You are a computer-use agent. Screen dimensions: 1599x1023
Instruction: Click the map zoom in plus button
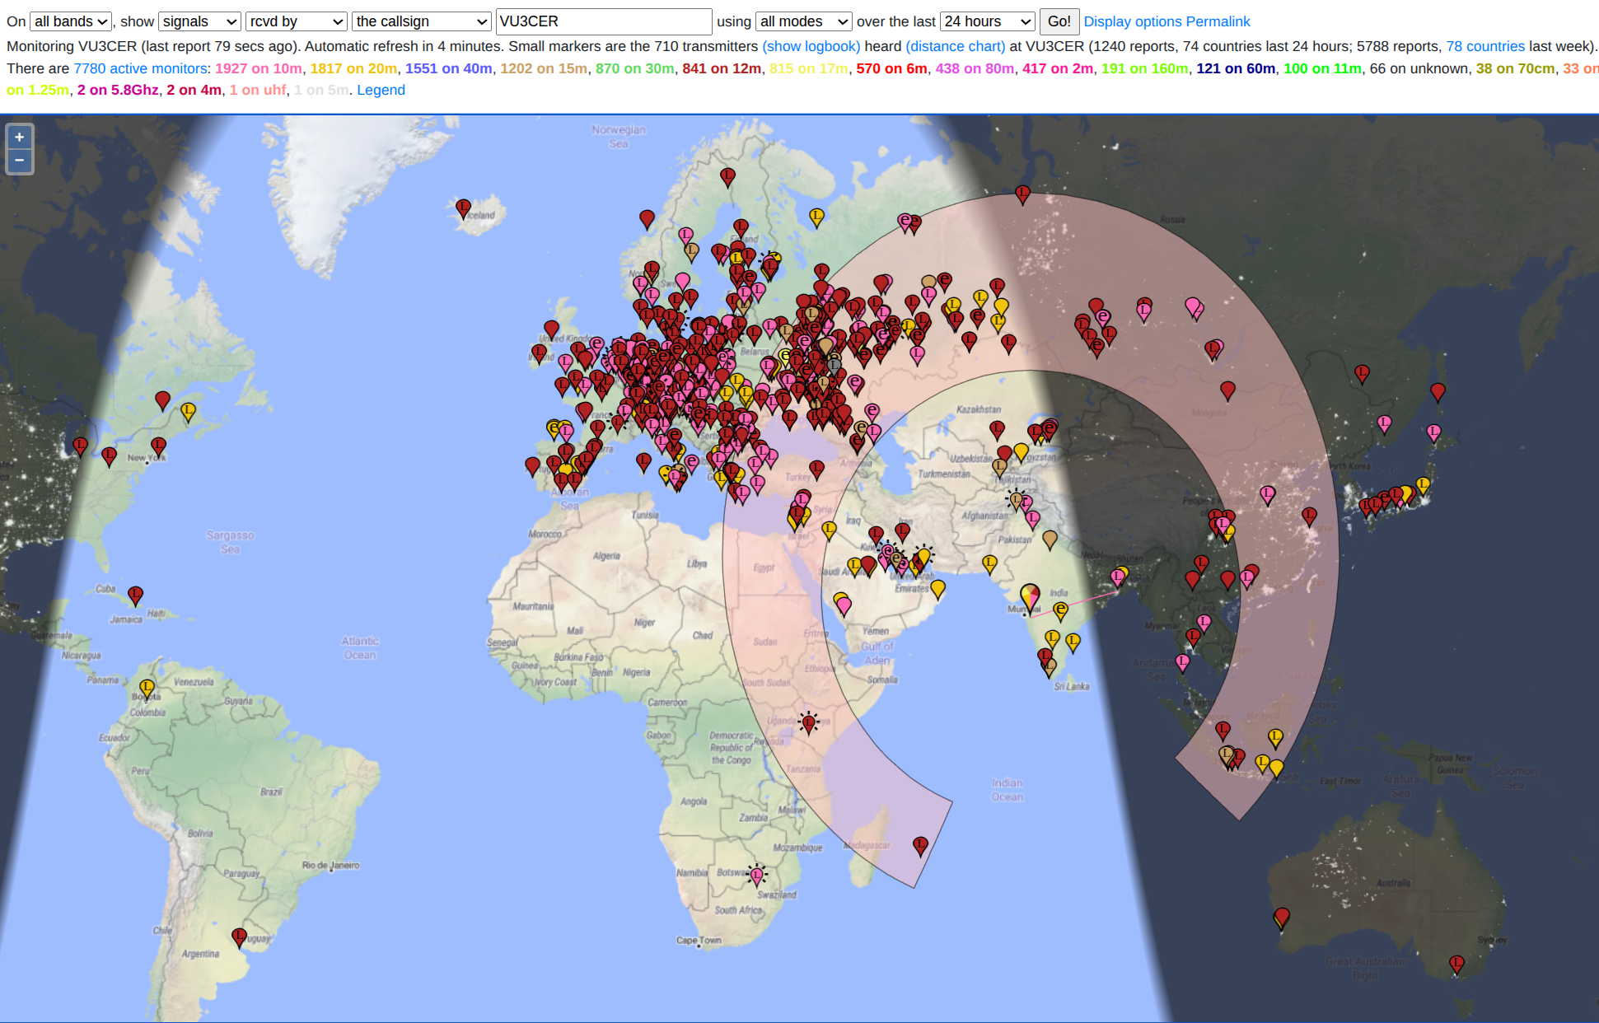tap(19, 137)
